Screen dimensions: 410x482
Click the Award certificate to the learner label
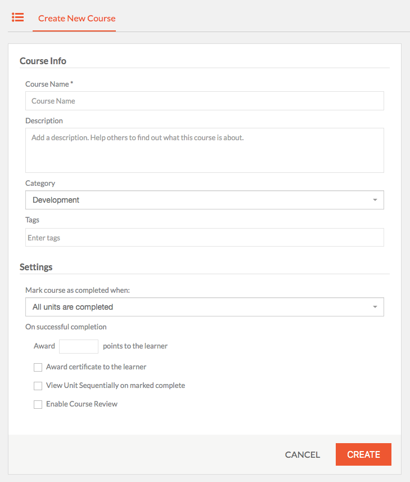[x=96, y=367]
